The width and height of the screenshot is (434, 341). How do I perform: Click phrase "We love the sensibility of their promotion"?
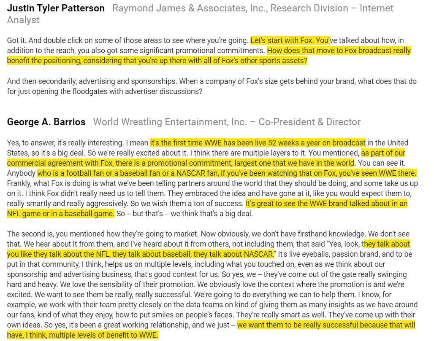pyautogui.click(x=127, y=285)
